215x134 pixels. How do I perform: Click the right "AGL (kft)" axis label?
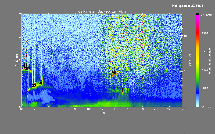(190, 60)
